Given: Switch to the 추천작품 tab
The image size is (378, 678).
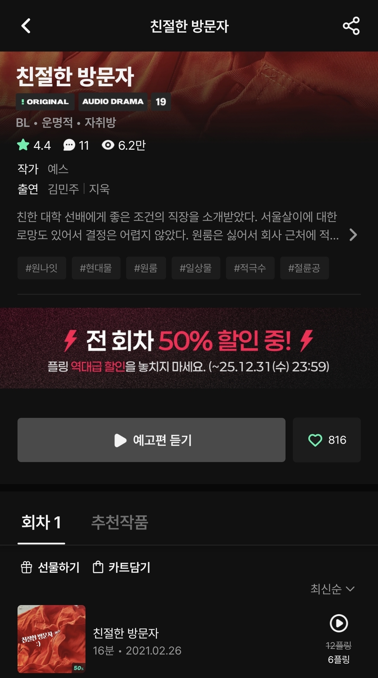Looking at the screenshot, I should [x=119, y=522].
